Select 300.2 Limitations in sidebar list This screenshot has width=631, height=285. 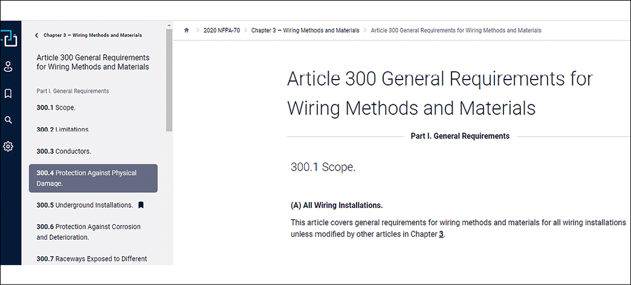[62, 130]
